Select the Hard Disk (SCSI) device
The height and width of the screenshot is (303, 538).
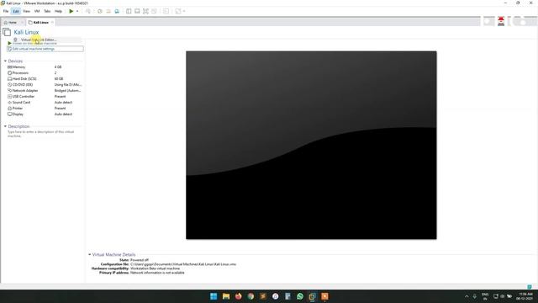coord(45,78)
